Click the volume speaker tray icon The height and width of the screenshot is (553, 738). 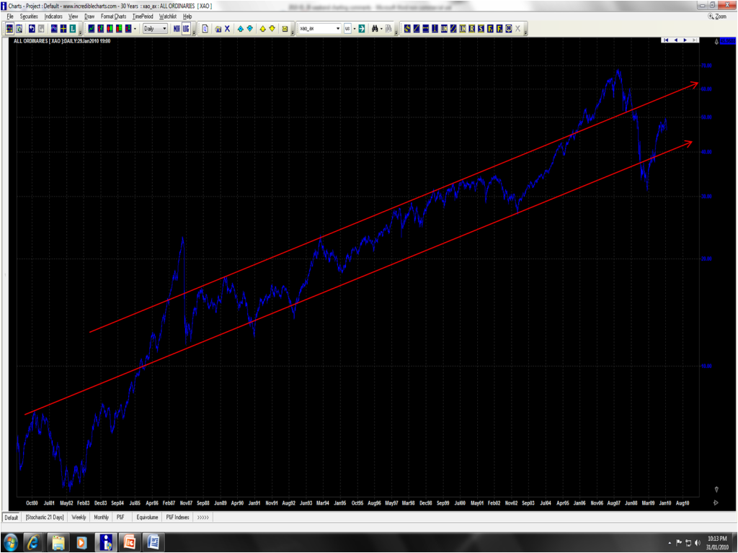(698, 543)
